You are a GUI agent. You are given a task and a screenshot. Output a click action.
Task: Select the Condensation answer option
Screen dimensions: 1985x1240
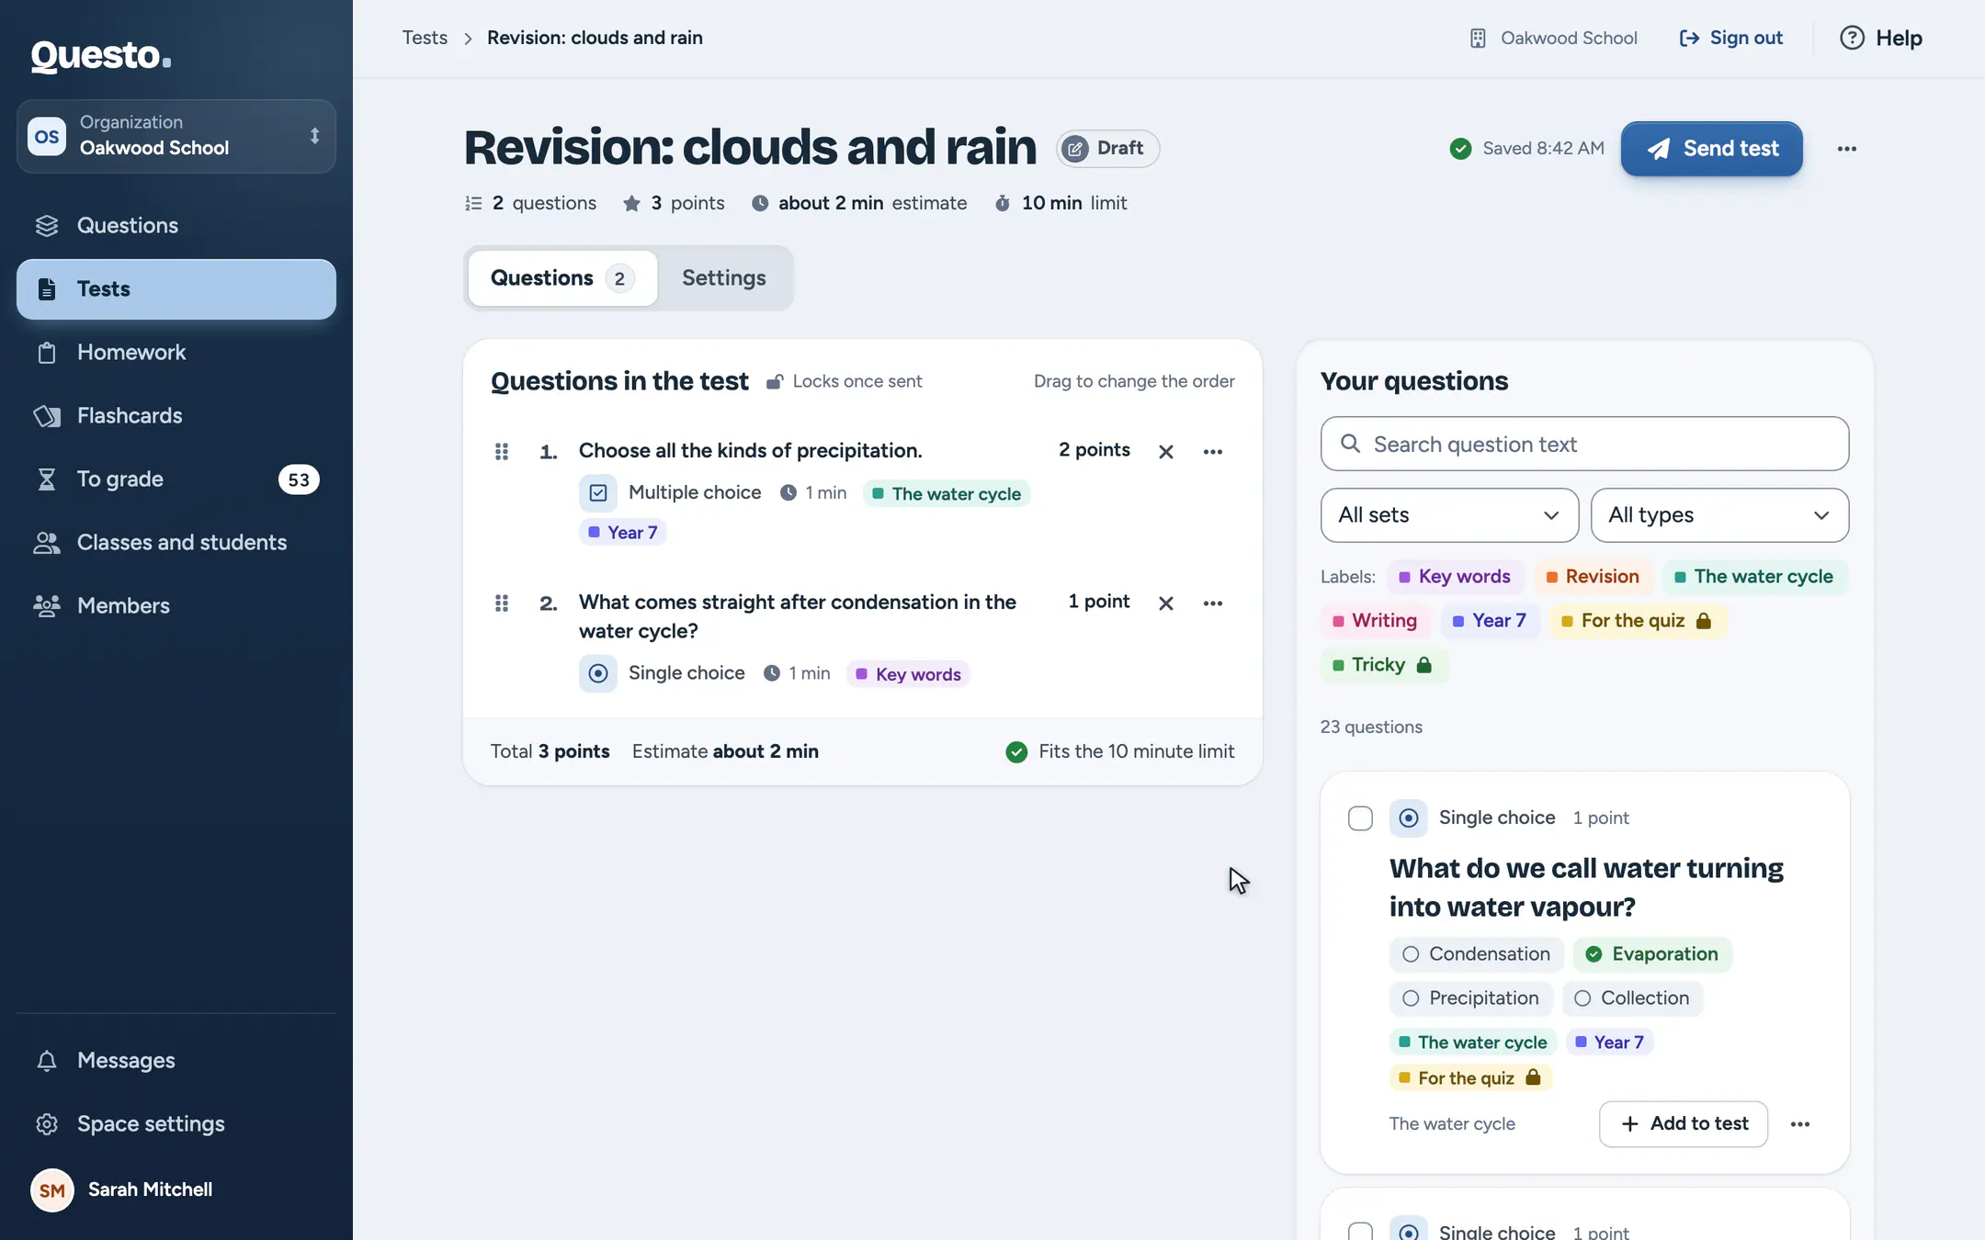[1476, 954]
